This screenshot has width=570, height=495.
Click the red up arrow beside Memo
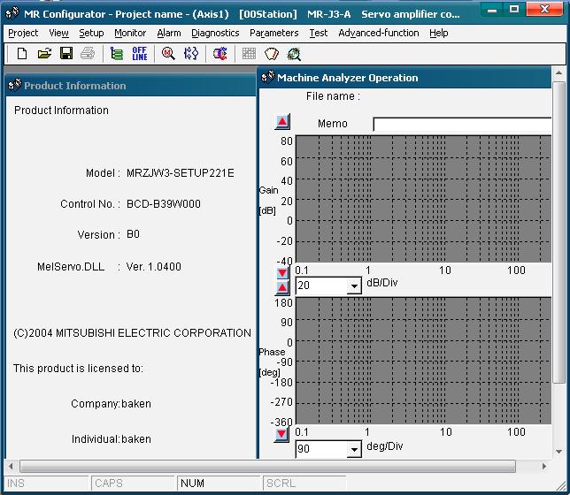[x=282, y=122]
